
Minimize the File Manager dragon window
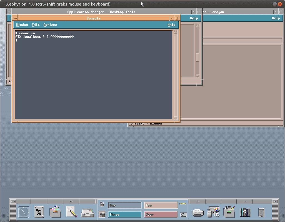coord(276,12)
